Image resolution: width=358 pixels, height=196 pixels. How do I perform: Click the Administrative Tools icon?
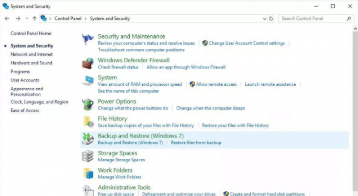[x=88, y=191]
